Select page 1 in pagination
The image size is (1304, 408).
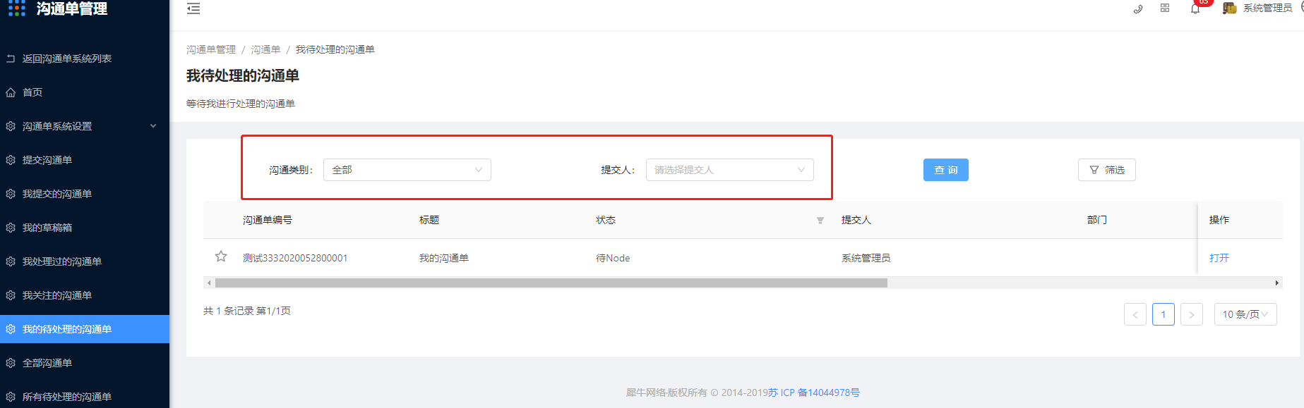click(x=1164, y=314)
